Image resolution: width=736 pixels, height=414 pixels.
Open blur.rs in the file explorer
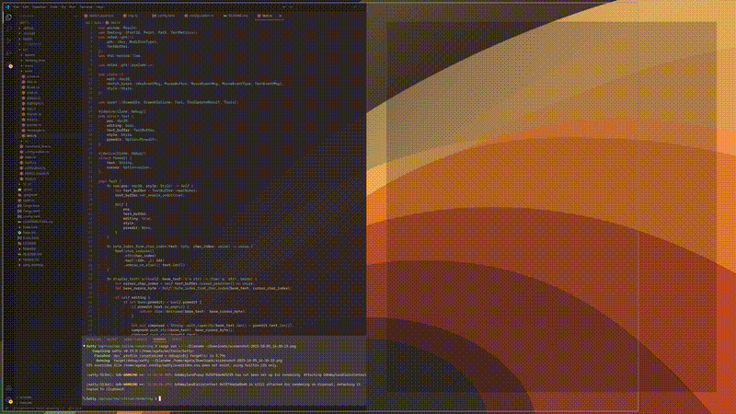point(31,82)
